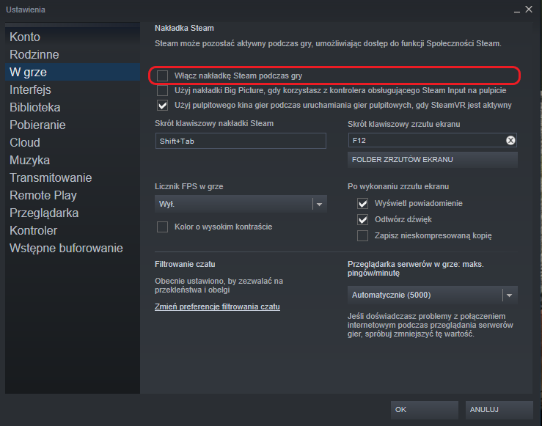Enable 'Zapisz nieskompresowaną kopię' checkbox
This screenshot has height=426, width=542.
tap(362, 235)
